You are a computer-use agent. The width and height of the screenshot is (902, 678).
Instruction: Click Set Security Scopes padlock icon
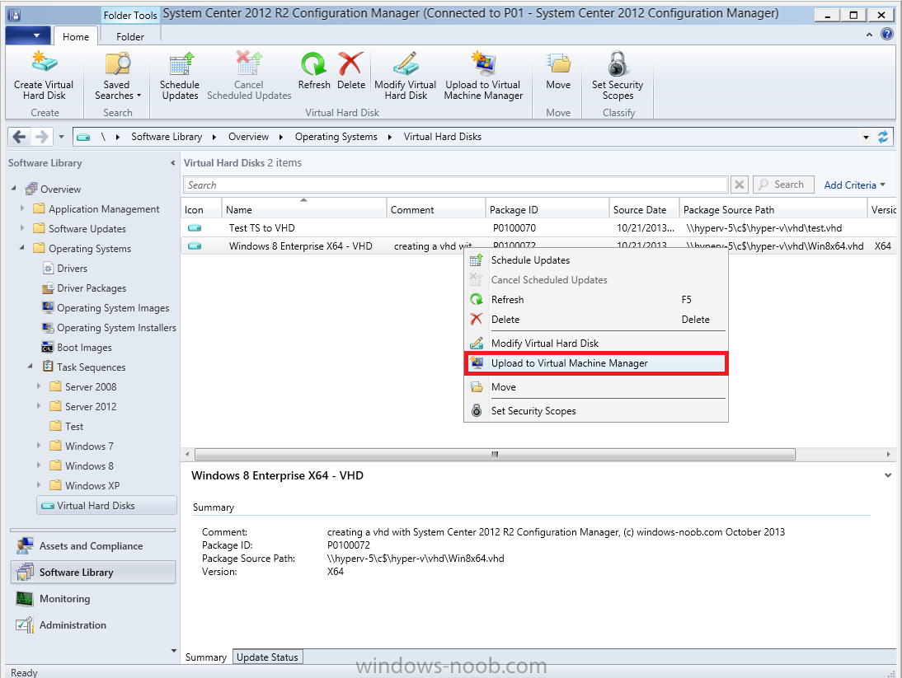[x=618, y=63]
